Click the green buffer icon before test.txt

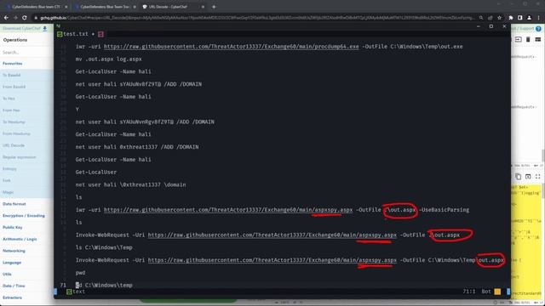pos(60,34)
